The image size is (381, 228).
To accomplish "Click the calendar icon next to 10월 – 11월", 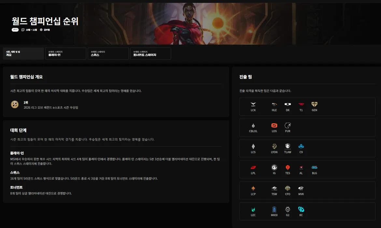I will [x=23, y=30].
